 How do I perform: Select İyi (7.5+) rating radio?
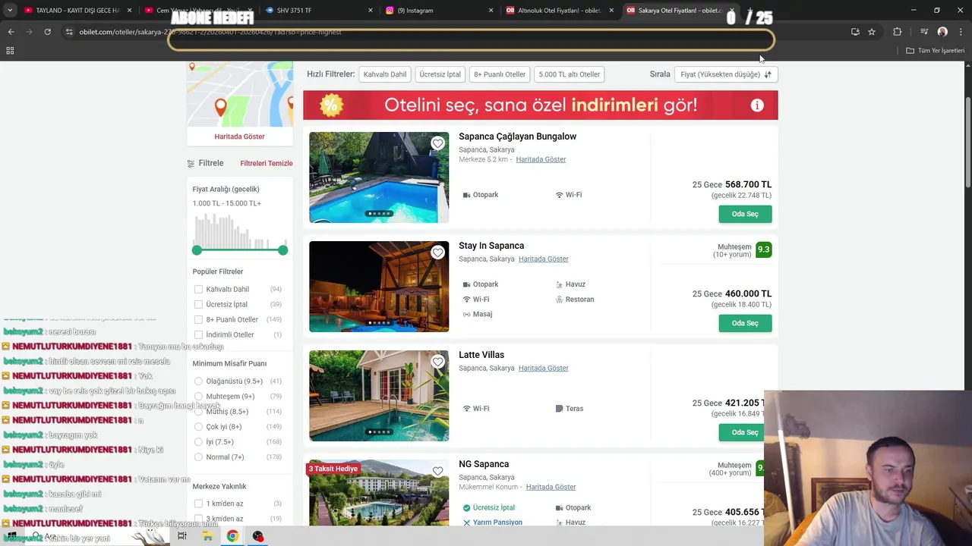coord(198,442)
